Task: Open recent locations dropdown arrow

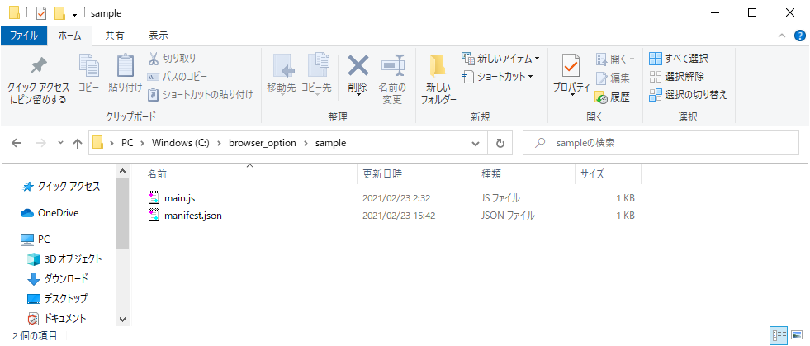Action: pyautogui.click(x=61, y=144)
